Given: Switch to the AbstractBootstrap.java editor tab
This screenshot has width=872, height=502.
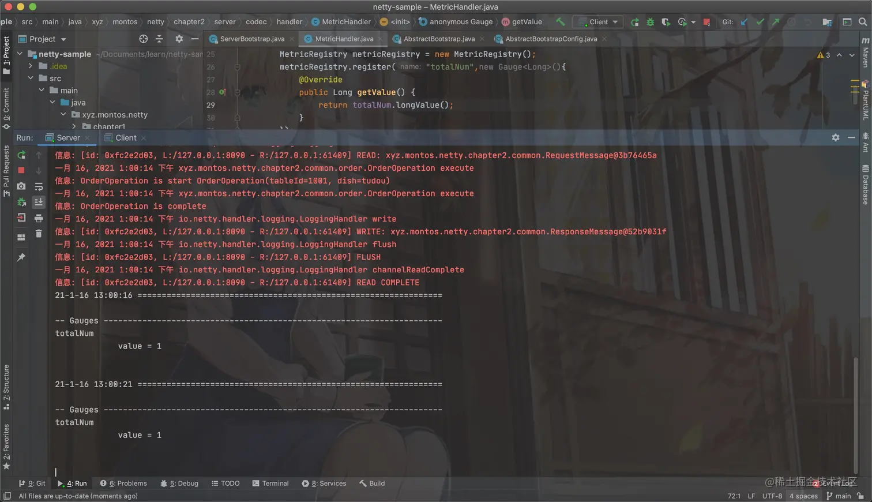Looking at the screenshot, I should click(x=439, y=39).
